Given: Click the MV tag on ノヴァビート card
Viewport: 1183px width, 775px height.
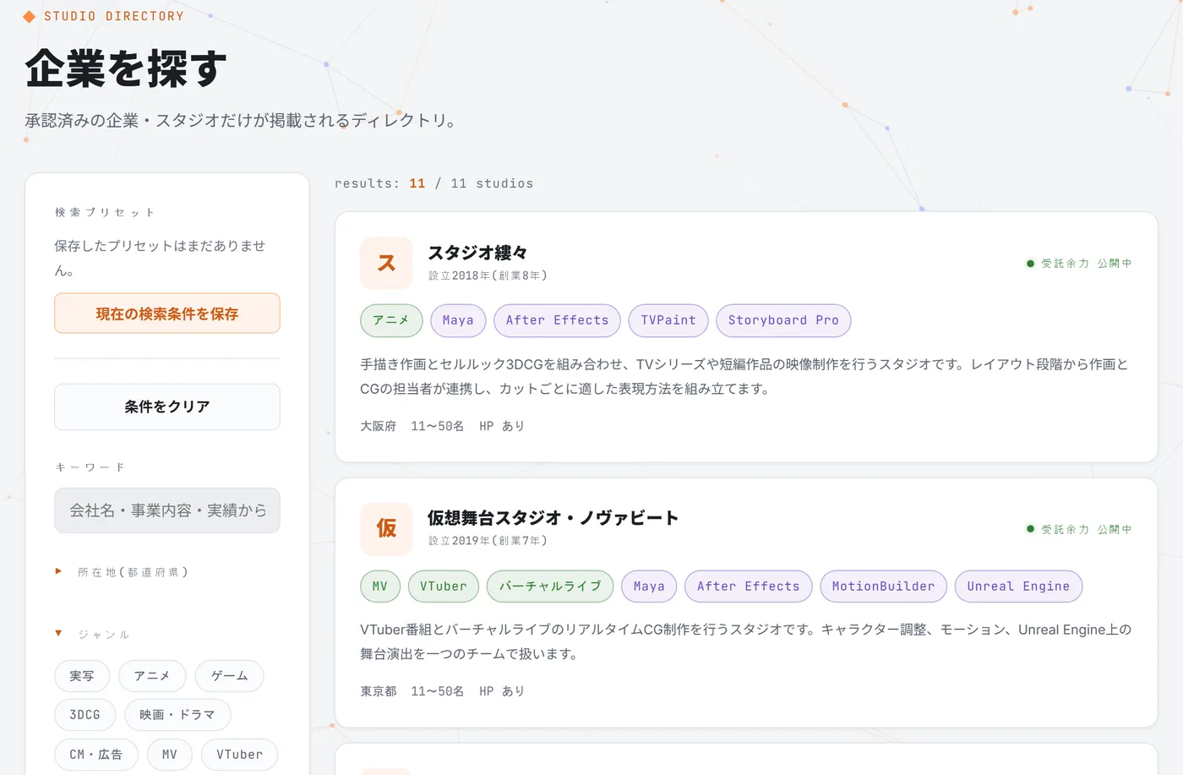Looking at the screenshot, I should point(380,587).
